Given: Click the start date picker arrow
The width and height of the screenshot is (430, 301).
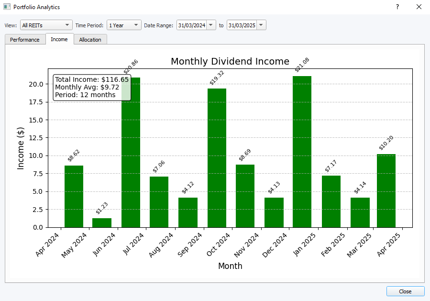Looking at the screenshot, I should click(x=211, y=24).
